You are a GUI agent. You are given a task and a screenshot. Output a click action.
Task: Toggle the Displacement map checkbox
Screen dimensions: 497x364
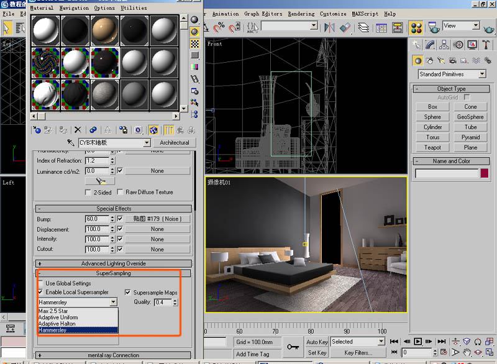click(x=120, y=229)
